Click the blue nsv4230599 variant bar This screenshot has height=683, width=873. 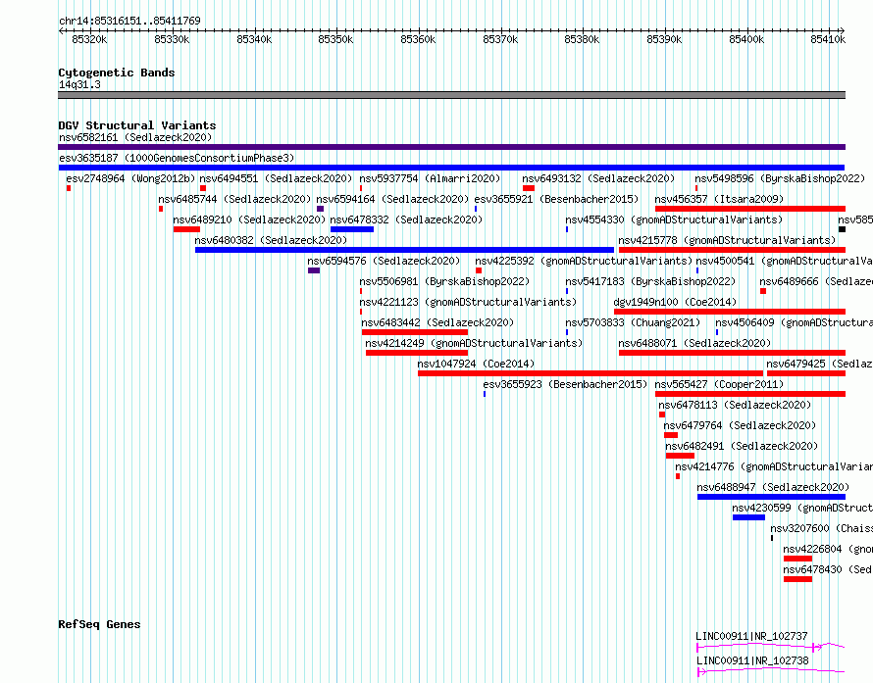748,517
